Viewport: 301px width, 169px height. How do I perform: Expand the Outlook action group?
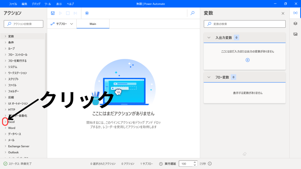5,152
